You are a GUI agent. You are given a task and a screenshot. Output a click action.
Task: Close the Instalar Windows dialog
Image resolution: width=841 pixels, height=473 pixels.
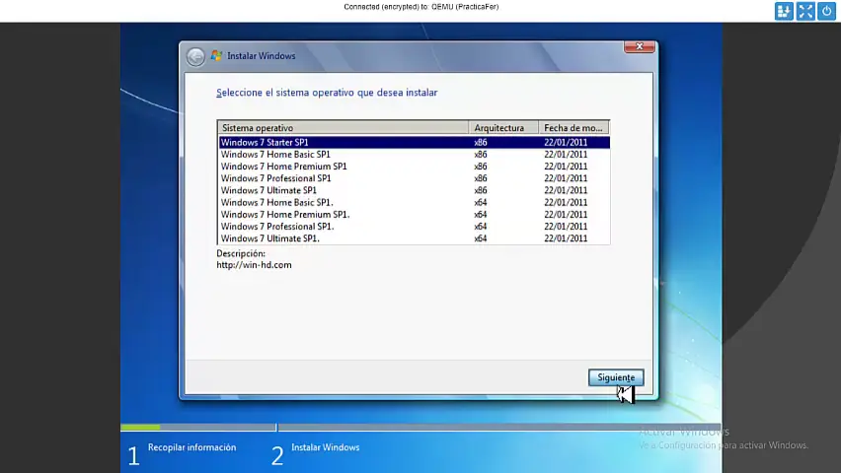coord(640,47)
